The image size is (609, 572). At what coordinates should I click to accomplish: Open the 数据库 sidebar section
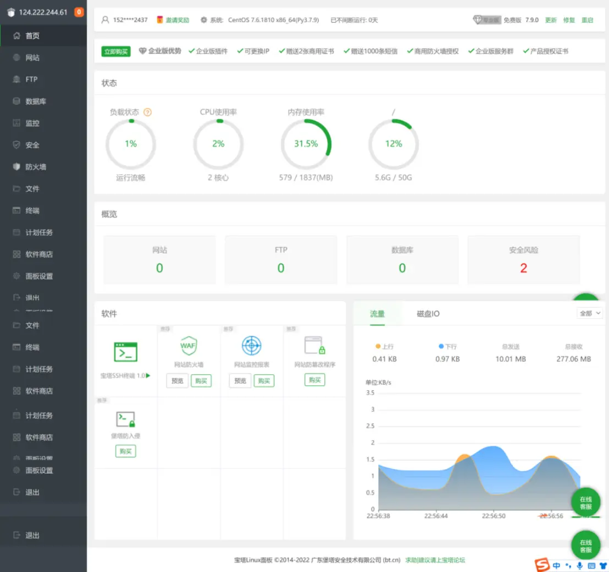pos(35,101)
